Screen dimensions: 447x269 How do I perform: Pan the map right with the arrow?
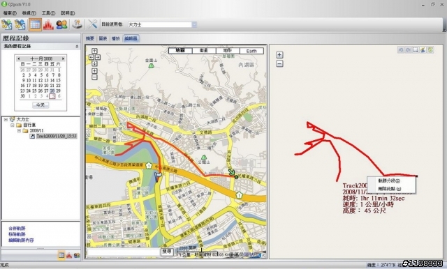98,57
